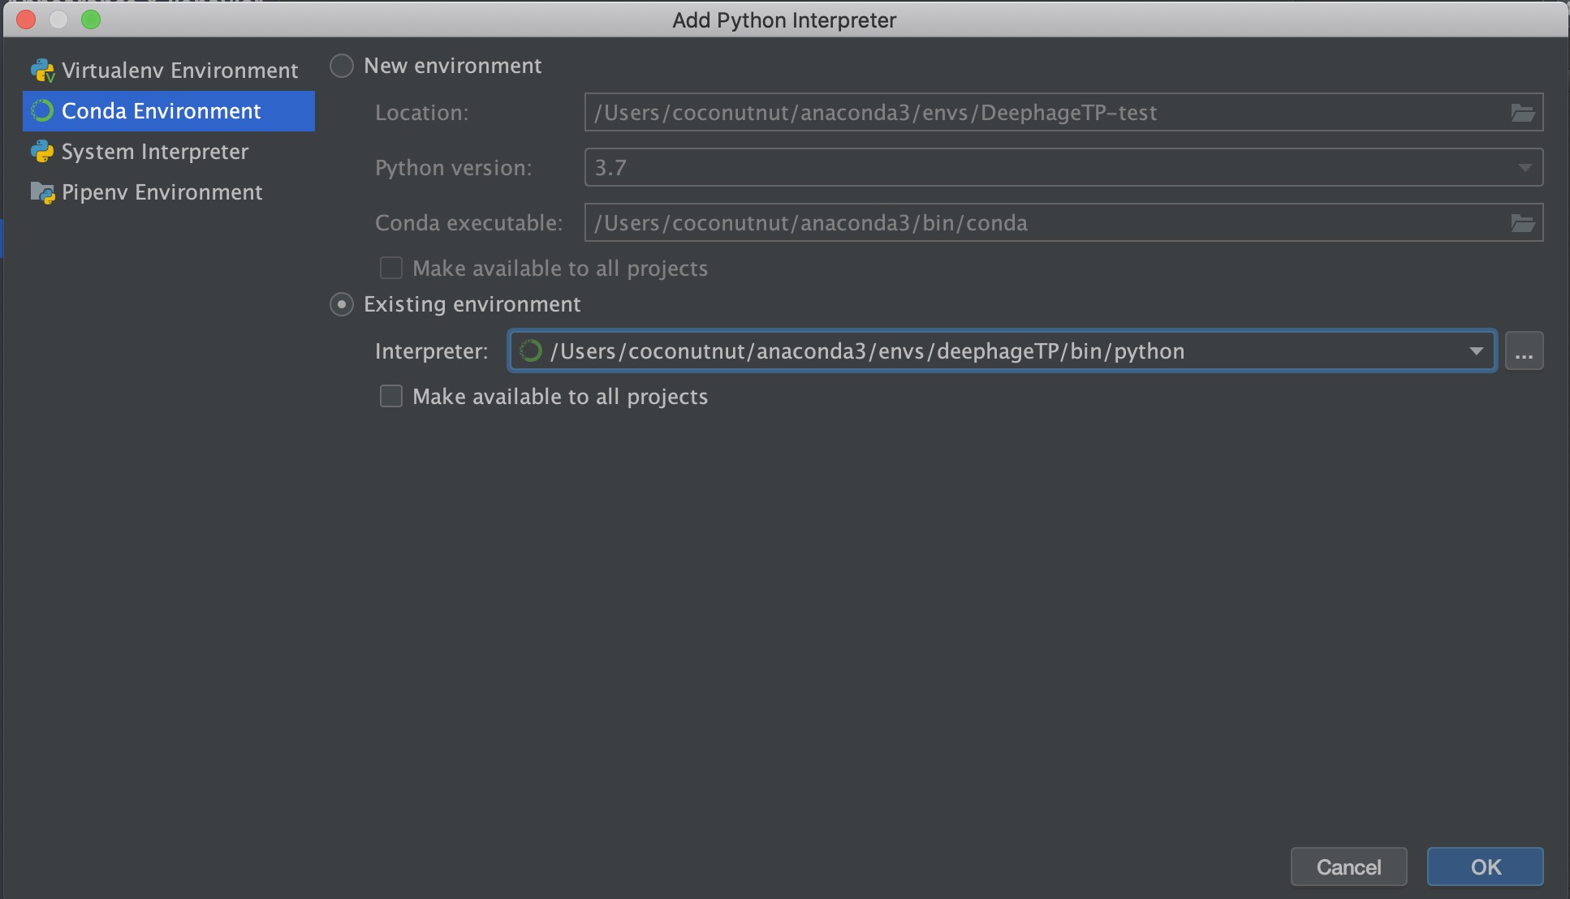Open folder browser for Location field

(x=1522, y=113)
